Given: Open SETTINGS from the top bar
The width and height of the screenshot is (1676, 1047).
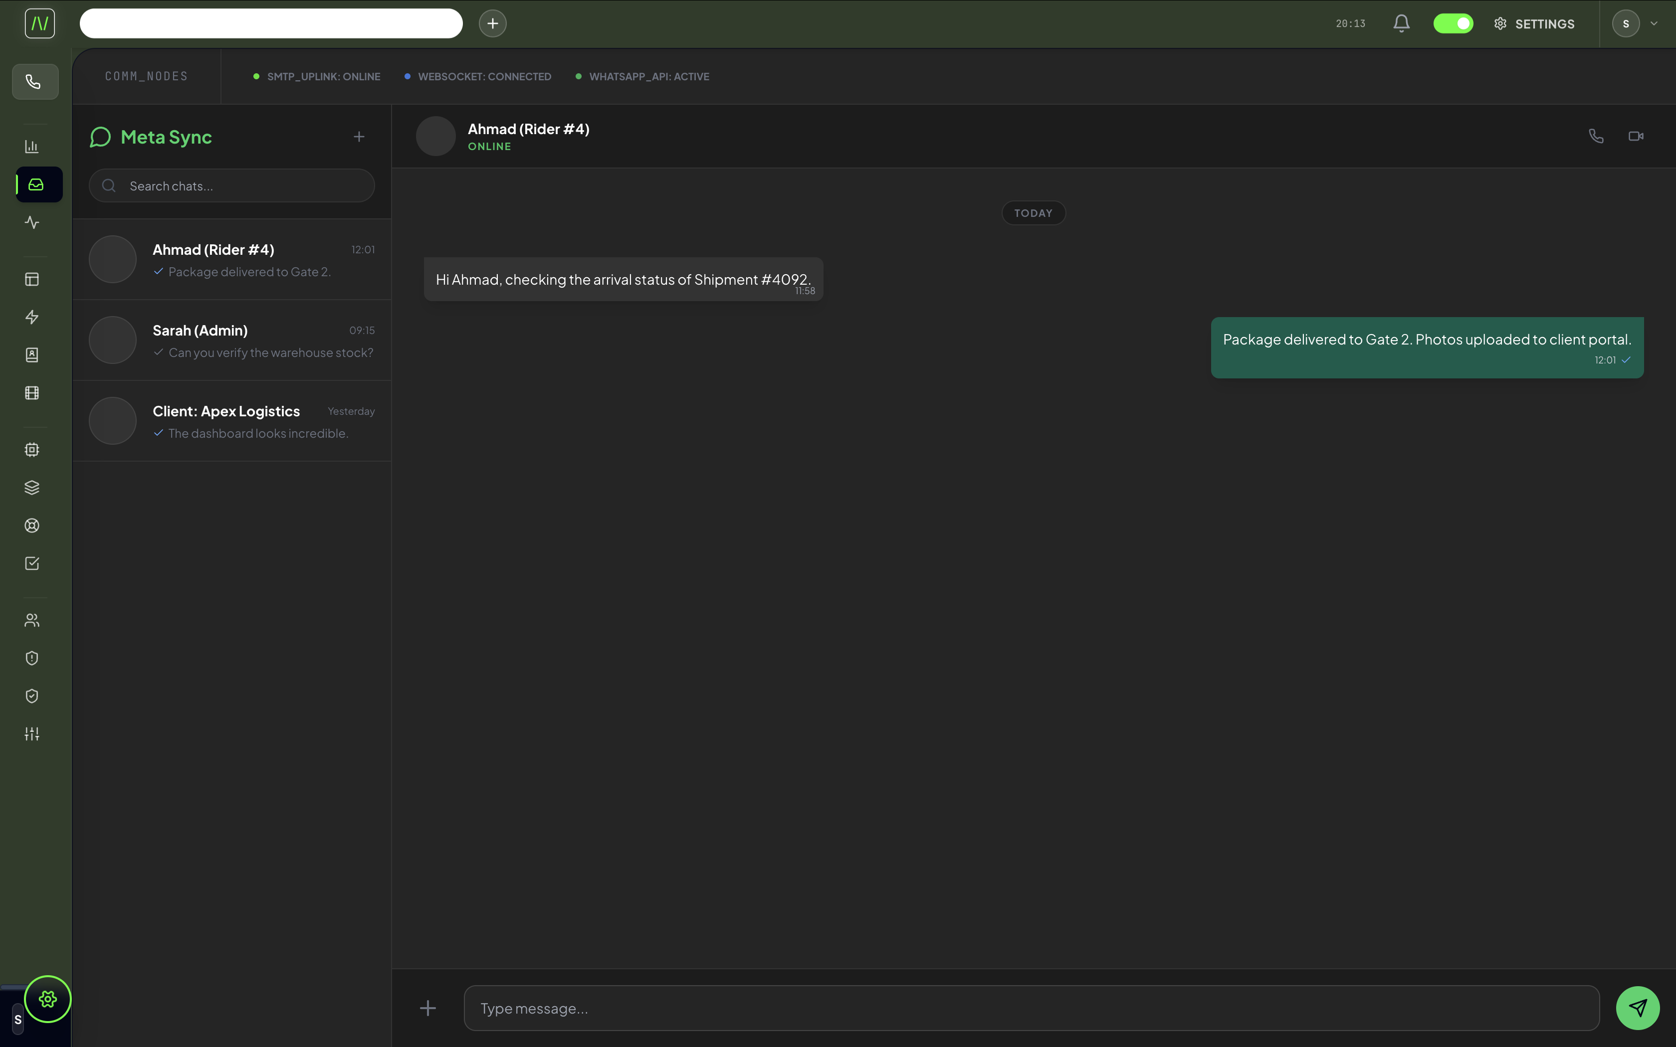Looking at the screenshot, I should tap(1534, 23).
